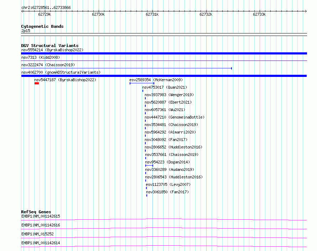Open EHBP1|NM_001142615 transcript

tap(41, 216)
